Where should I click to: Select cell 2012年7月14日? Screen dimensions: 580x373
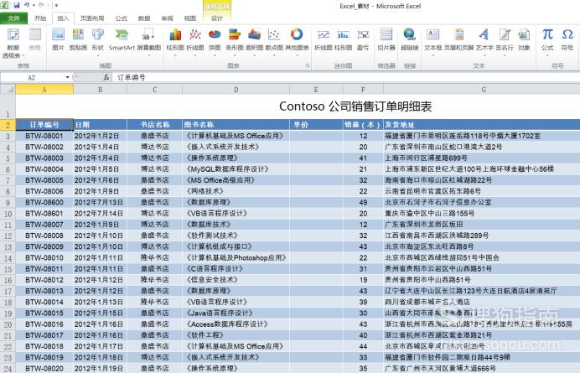click(x=100, y=214)
